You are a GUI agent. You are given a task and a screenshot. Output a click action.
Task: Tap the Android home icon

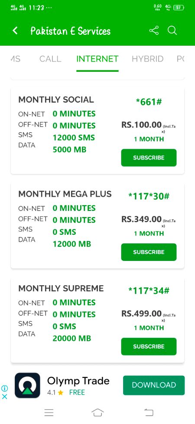pos(97,412)
